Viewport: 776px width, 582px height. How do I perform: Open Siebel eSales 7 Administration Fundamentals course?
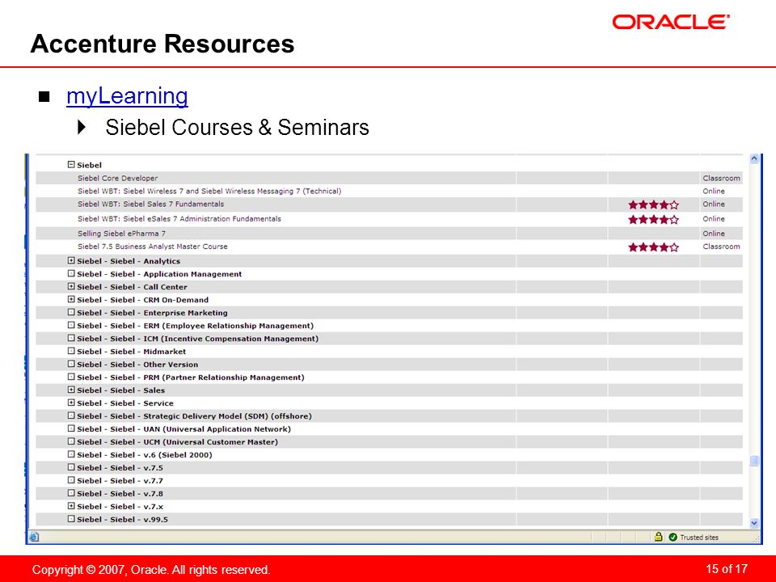179,219
